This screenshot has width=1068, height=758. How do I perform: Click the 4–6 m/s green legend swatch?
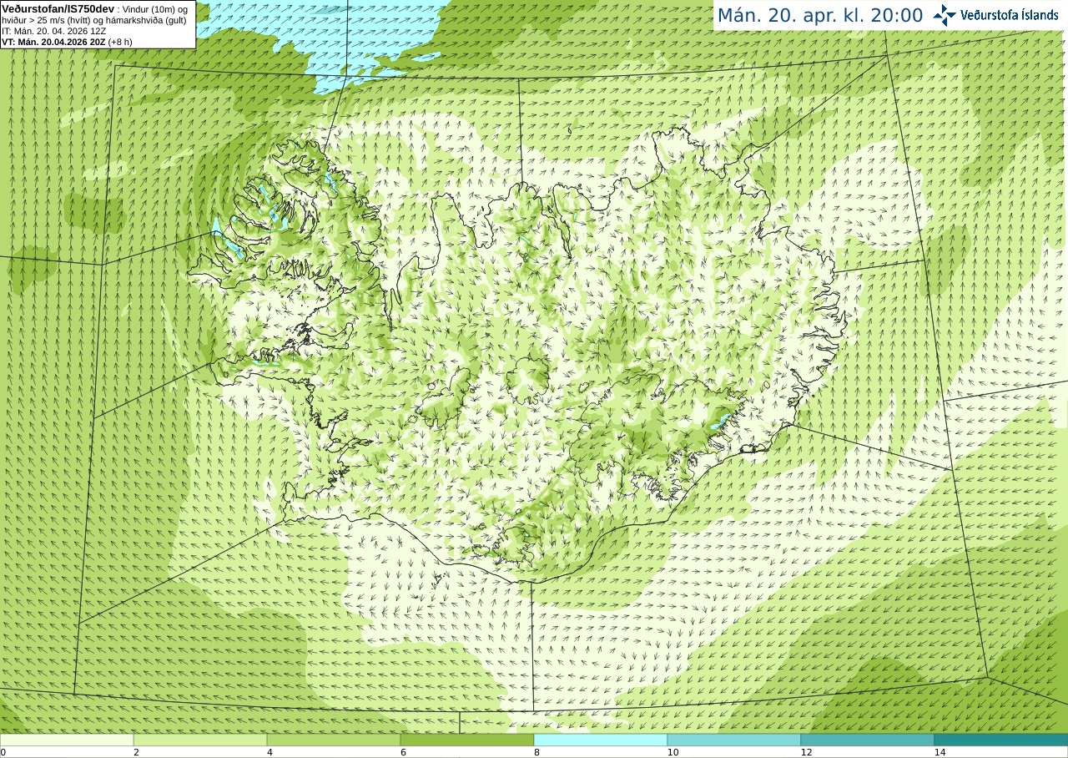pos(334,740)
